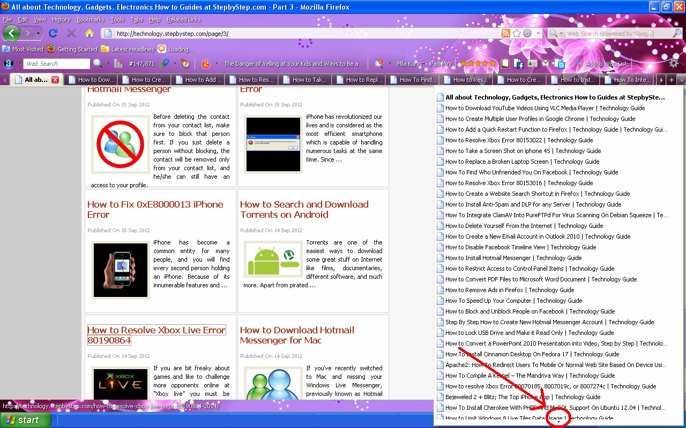The width and height of the screenshot is (686, 428).
Task: Open the Bookmarks menu
Action: tap(90, 19)
